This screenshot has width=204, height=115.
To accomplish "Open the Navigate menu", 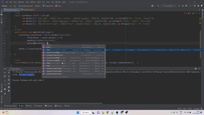I will (x=21, y=2).
